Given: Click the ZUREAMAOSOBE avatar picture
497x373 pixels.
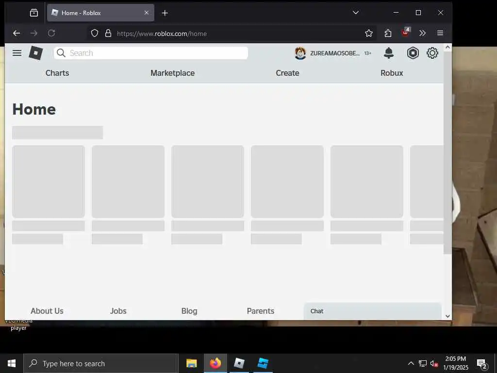Looking at the screenshot, I should [x=300, y=53].
